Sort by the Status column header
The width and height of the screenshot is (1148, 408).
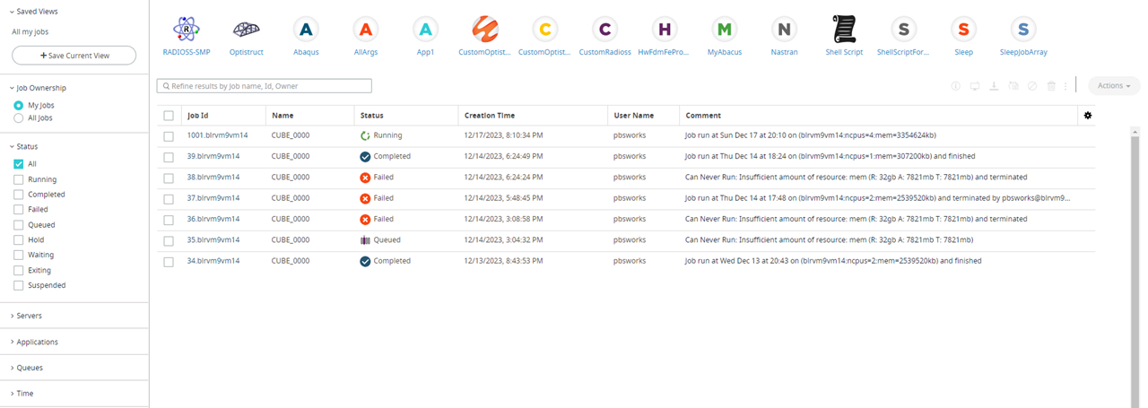[x=371, y=116]
